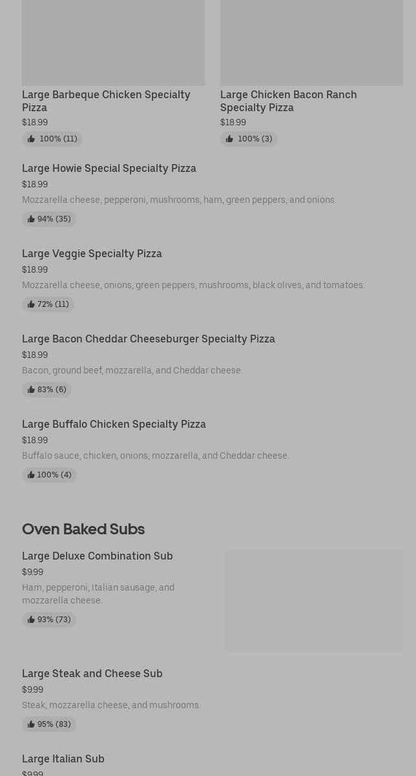Image resolution: width=416 pixels, height=776 pixels.
Task: Click thumbs-up icon on Chicken Bacon Ranch Pizza
Action: click(x=229, y=139)
